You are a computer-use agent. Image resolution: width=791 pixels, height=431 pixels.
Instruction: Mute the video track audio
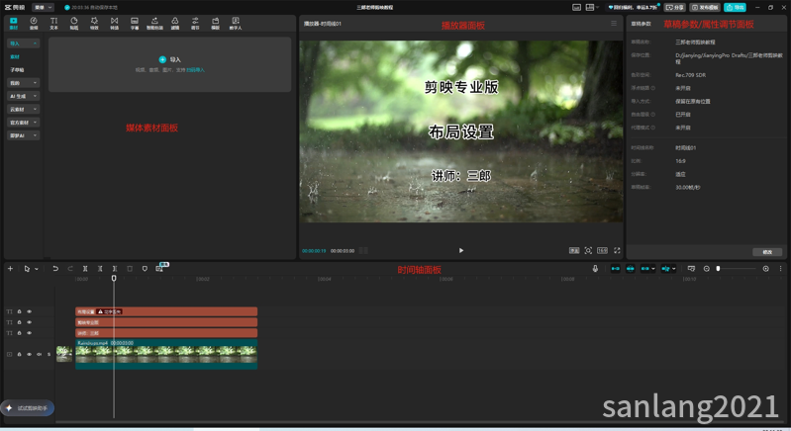click(40, 354)
